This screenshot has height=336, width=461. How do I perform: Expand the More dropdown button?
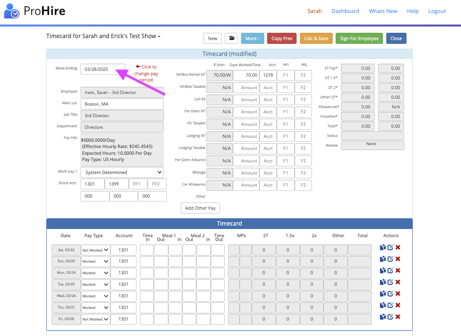(x=253, y=38)
